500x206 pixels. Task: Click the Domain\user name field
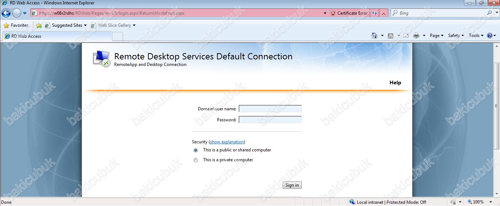coord(270,108)
